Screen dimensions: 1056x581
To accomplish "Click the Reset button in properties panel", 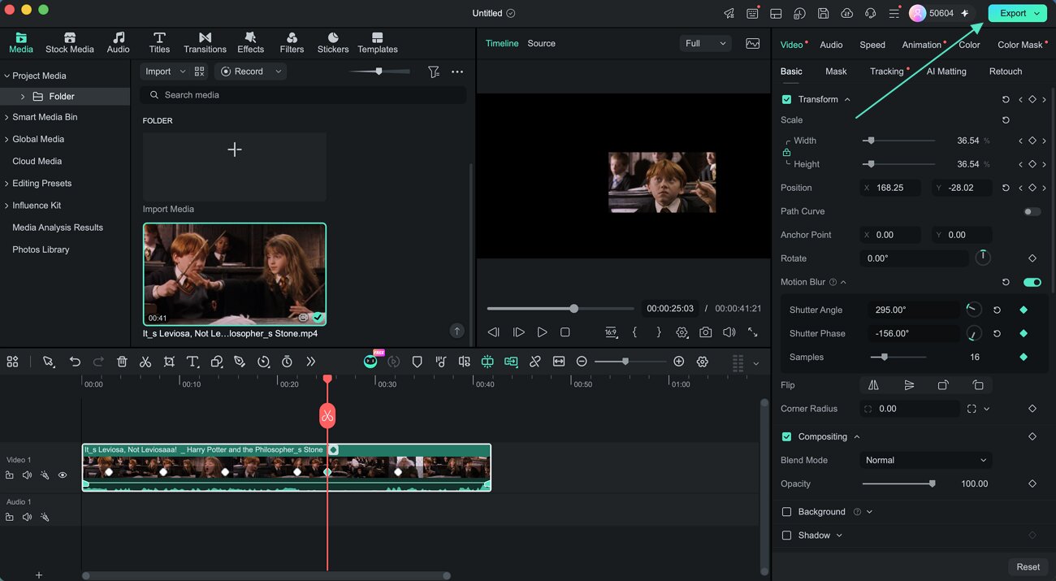I will (x=1028, y=567).
